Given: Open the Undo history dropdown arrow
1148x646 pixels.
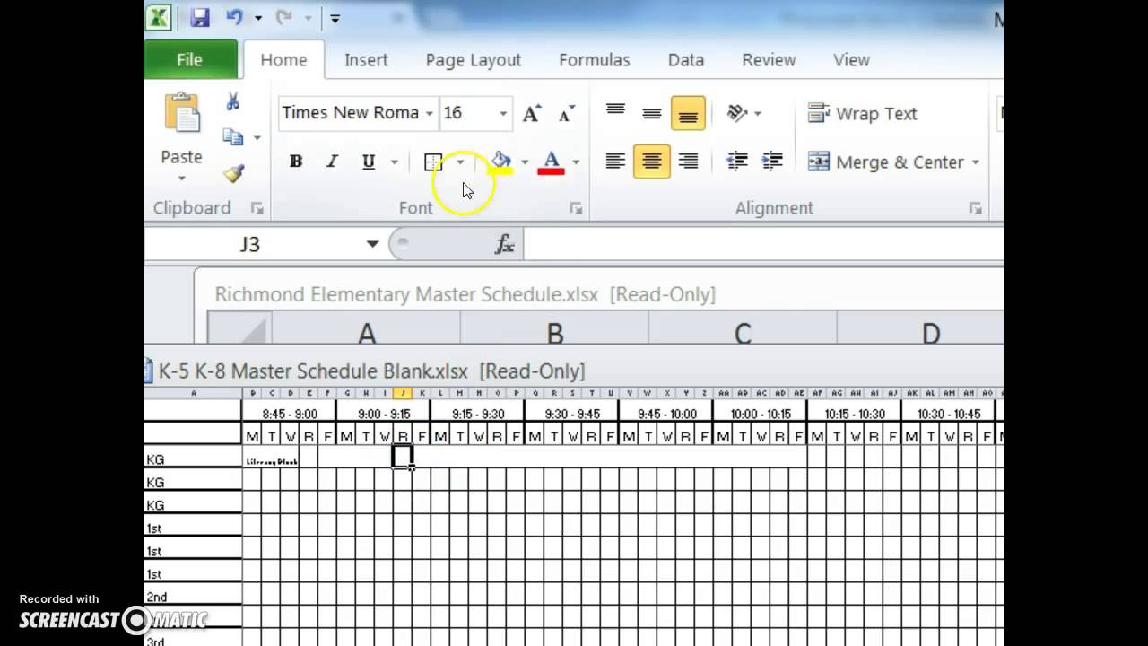Looking at the screenshot, I should pyautogui.click(x=258, y=17).
